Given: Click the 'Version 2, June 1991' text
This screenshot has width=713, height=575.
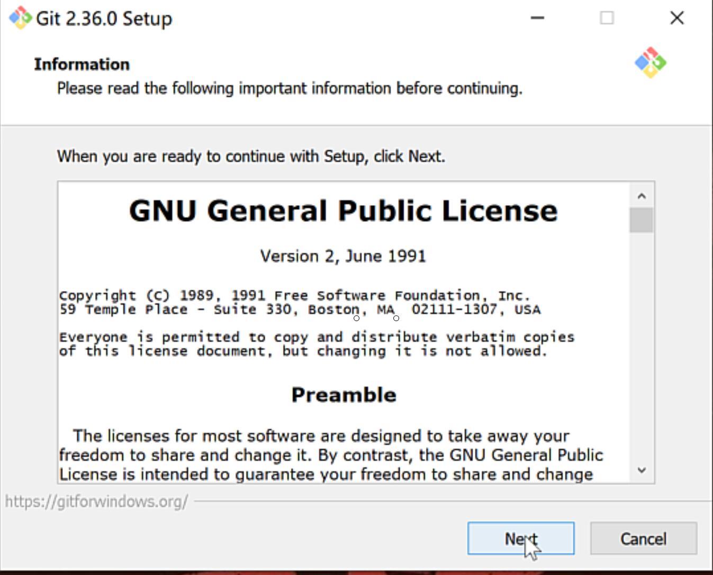Looking at the screenshot, I should click(x=343, y=256).
